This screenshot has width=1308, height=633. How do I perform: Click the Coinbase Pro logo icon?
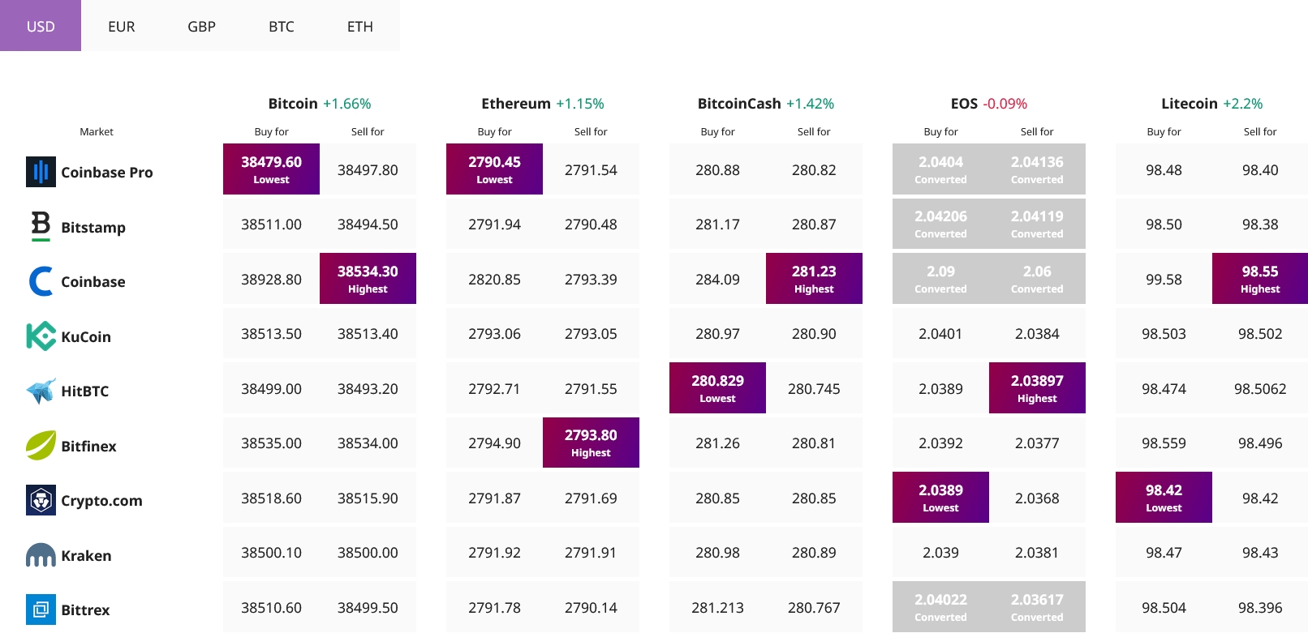(41, 172)
